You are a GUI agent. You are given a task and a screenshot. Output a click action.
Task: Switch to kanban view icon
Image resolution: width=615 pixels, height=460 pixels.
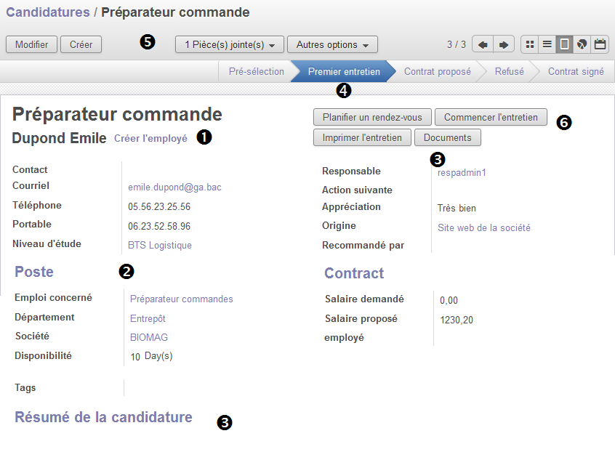pyautogui.click(x=530, y=44)
